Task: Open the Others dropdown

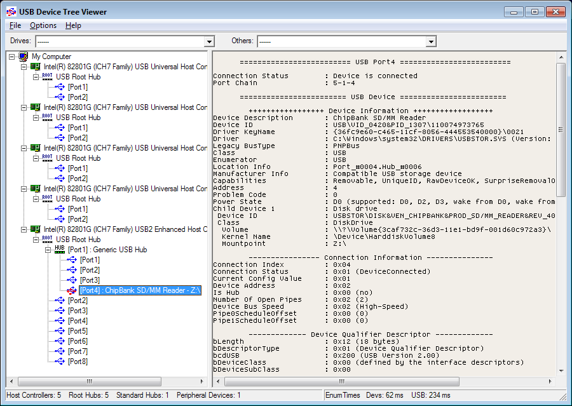Action: (431, 41)
